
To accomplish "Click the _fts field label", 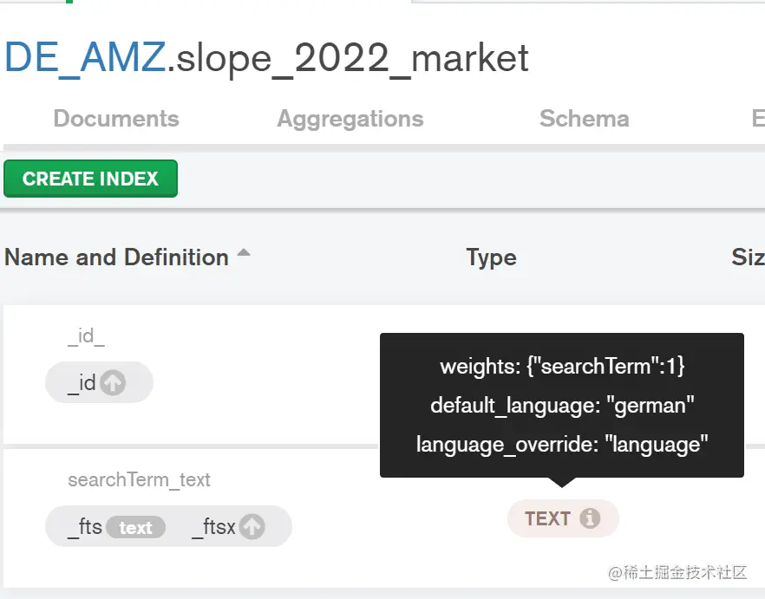I will click(x=85, y=527).
